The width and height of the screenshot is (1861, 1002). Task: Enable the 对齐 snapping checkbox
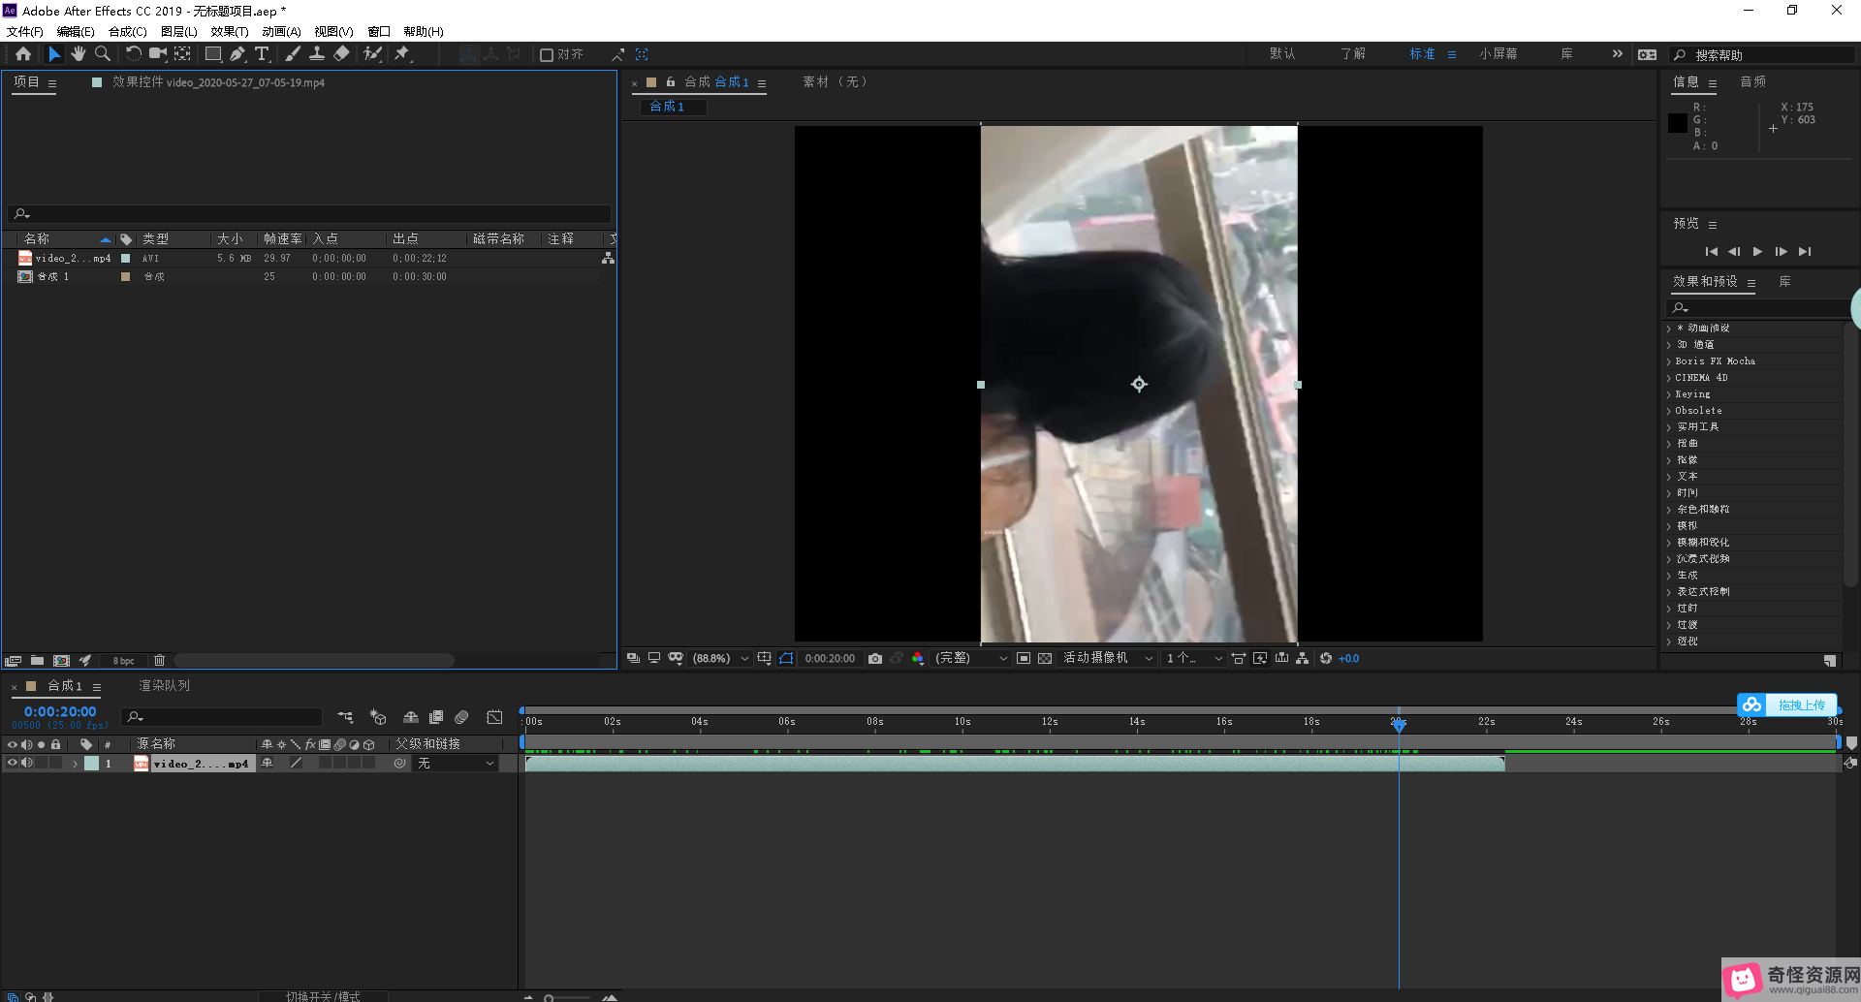tap(547, 55)
